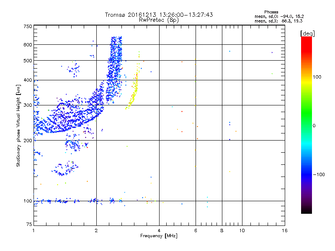
Task: Click the y-axis label "300"
Action: pos(28,105)
